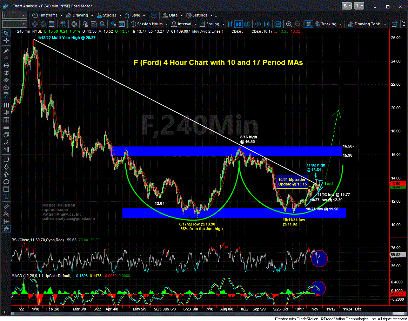
Task: Click the gear with hash settings icon
Action: click(113, 24)
